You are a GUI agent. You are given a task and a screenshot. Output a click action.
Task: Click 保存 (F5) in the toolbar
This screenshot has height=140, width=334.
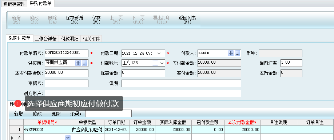[96, 20]
